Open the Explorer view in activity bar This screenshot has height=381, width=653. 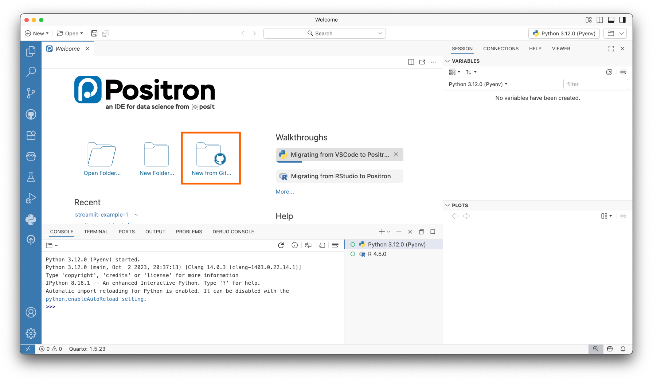point(31,51)
